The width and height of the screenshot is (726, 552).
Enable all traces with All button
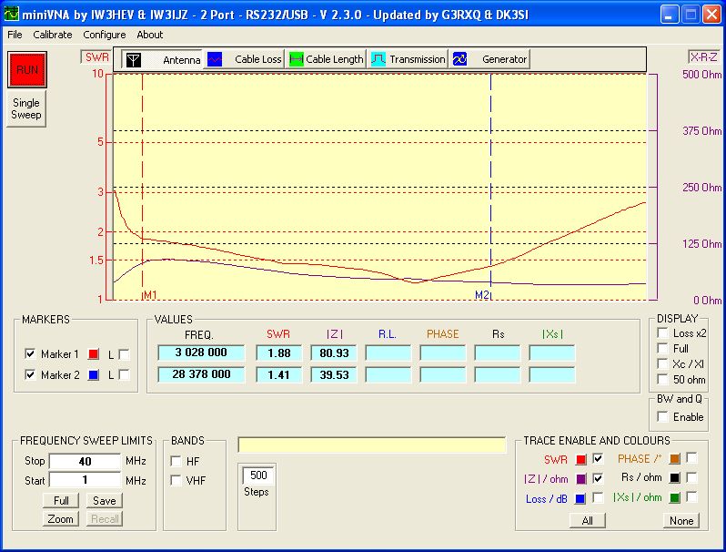(x=588, y=521)
